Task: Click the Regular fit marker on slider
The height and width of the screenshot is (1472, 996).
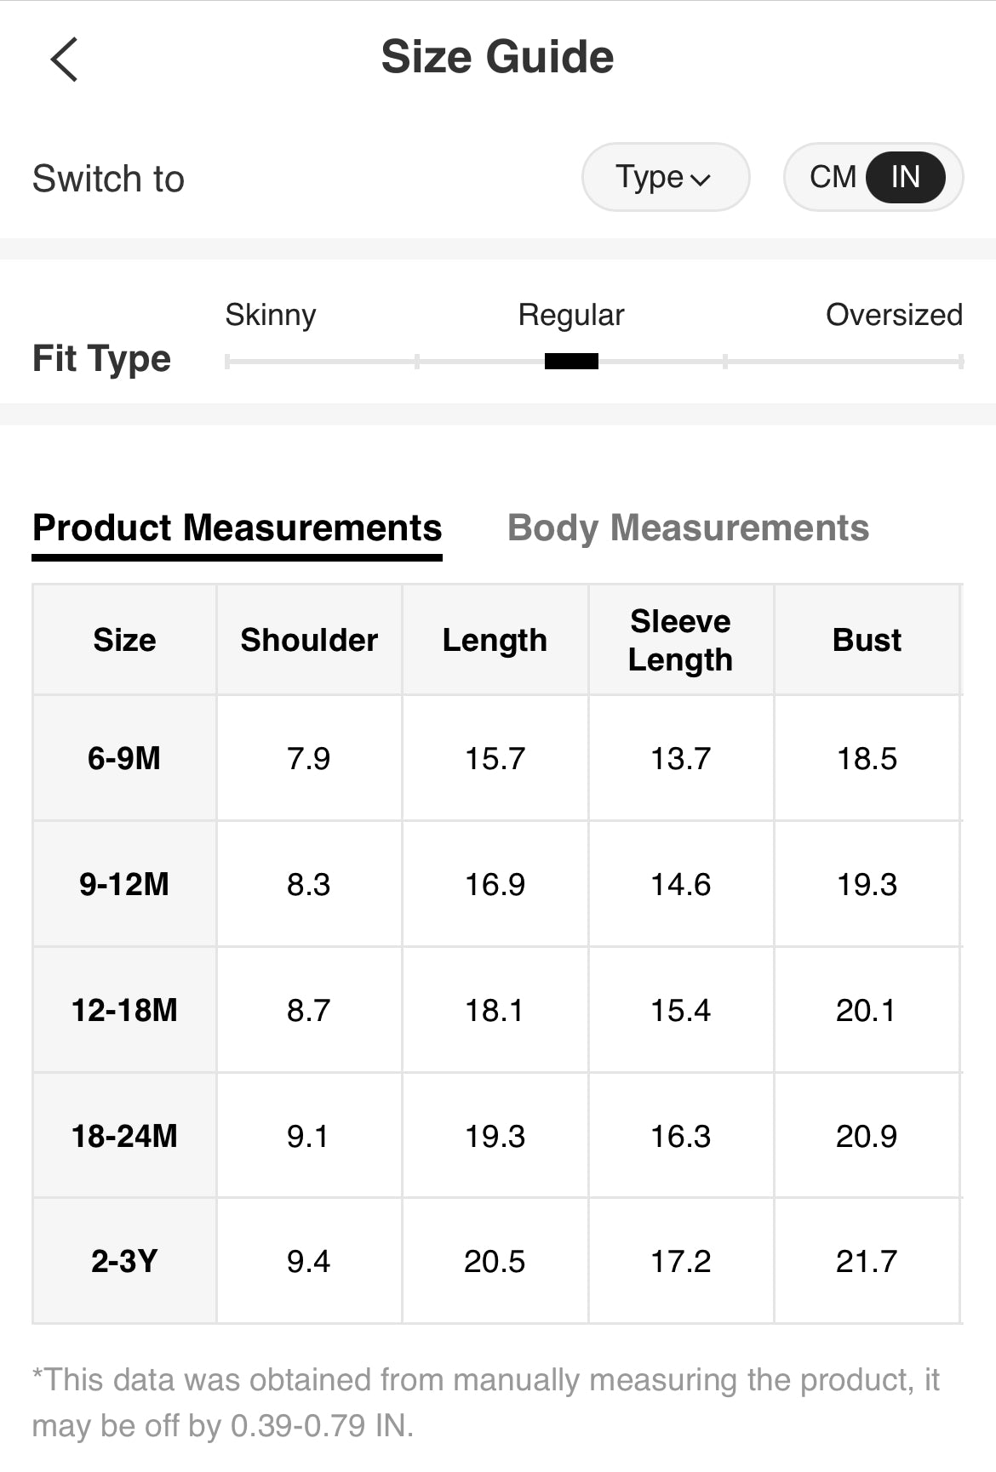Action: pos(571,362)
